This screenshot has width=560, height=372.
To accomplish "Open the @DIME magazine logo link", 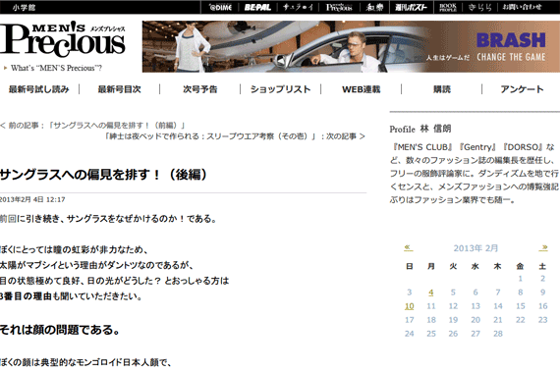I will (x=220, y=7).
